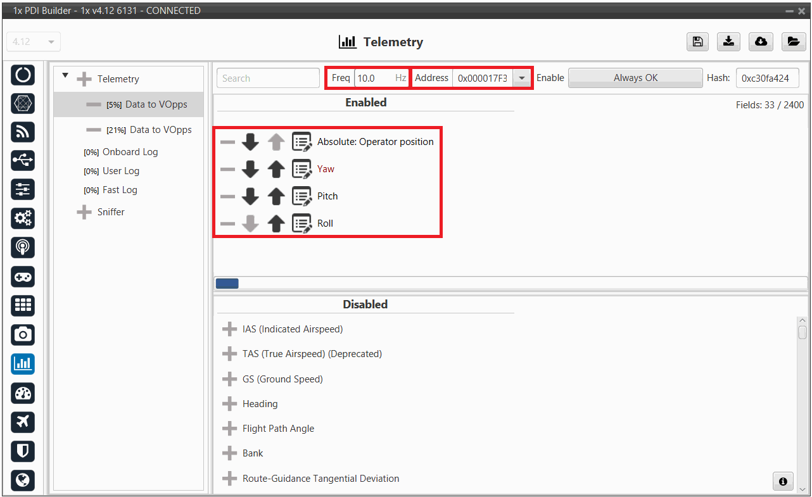The height and width of the screenshot is (497, 812).
Task: Select Onboard Log in the tree
Action: click(x=130, y=152)
